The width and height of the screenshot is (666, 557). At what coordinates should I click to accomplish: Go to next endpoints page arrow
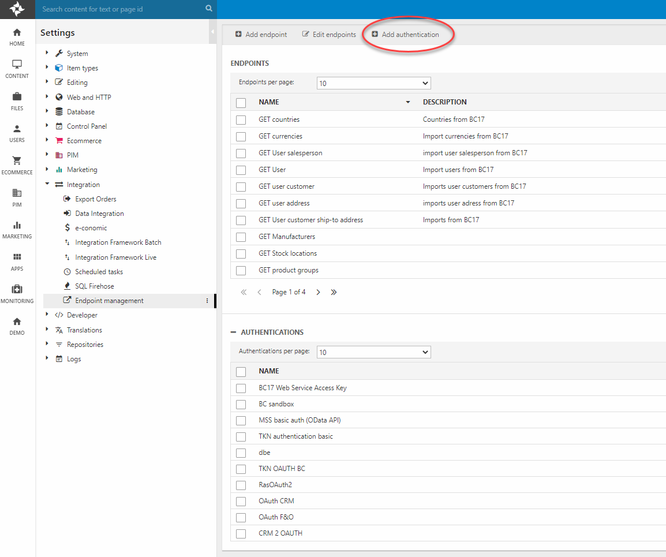(318, 292)
